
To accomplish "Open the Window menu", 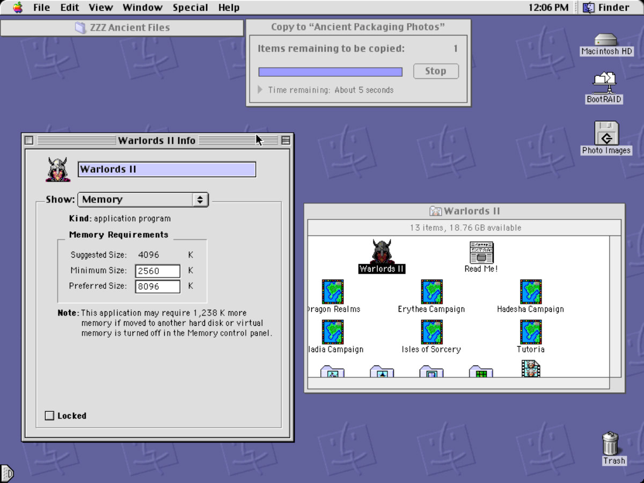I will [143, 8].
